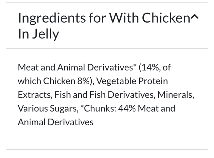Click the final 'Animal Derivatives' line
This screenshot has width=214, height=158.
pos(56,122)
